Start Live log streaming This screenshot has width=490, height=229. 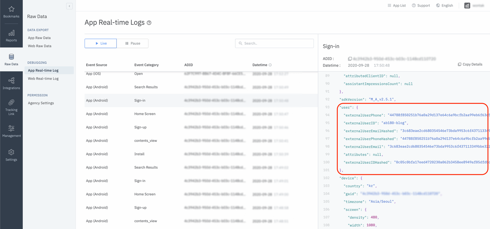101,43
